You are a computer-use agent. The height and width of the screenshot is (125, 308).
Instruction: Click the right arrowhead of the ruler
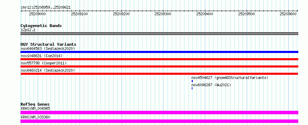[297, 11]
